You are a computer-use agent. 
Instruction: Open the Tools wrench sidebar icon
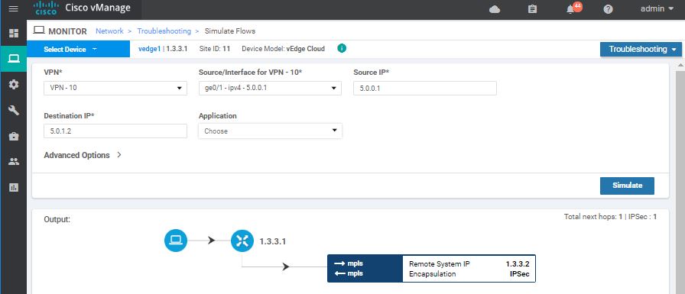pyautogui.click(x=14, y=111)
